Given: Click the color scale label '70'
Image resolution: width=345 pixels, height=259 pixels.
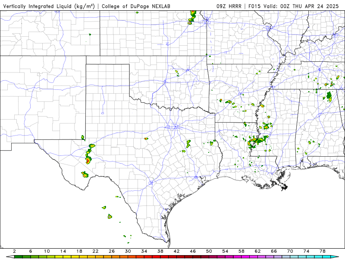Looking at the screenshot, I should pyautogui.click(x=290, y=251).
